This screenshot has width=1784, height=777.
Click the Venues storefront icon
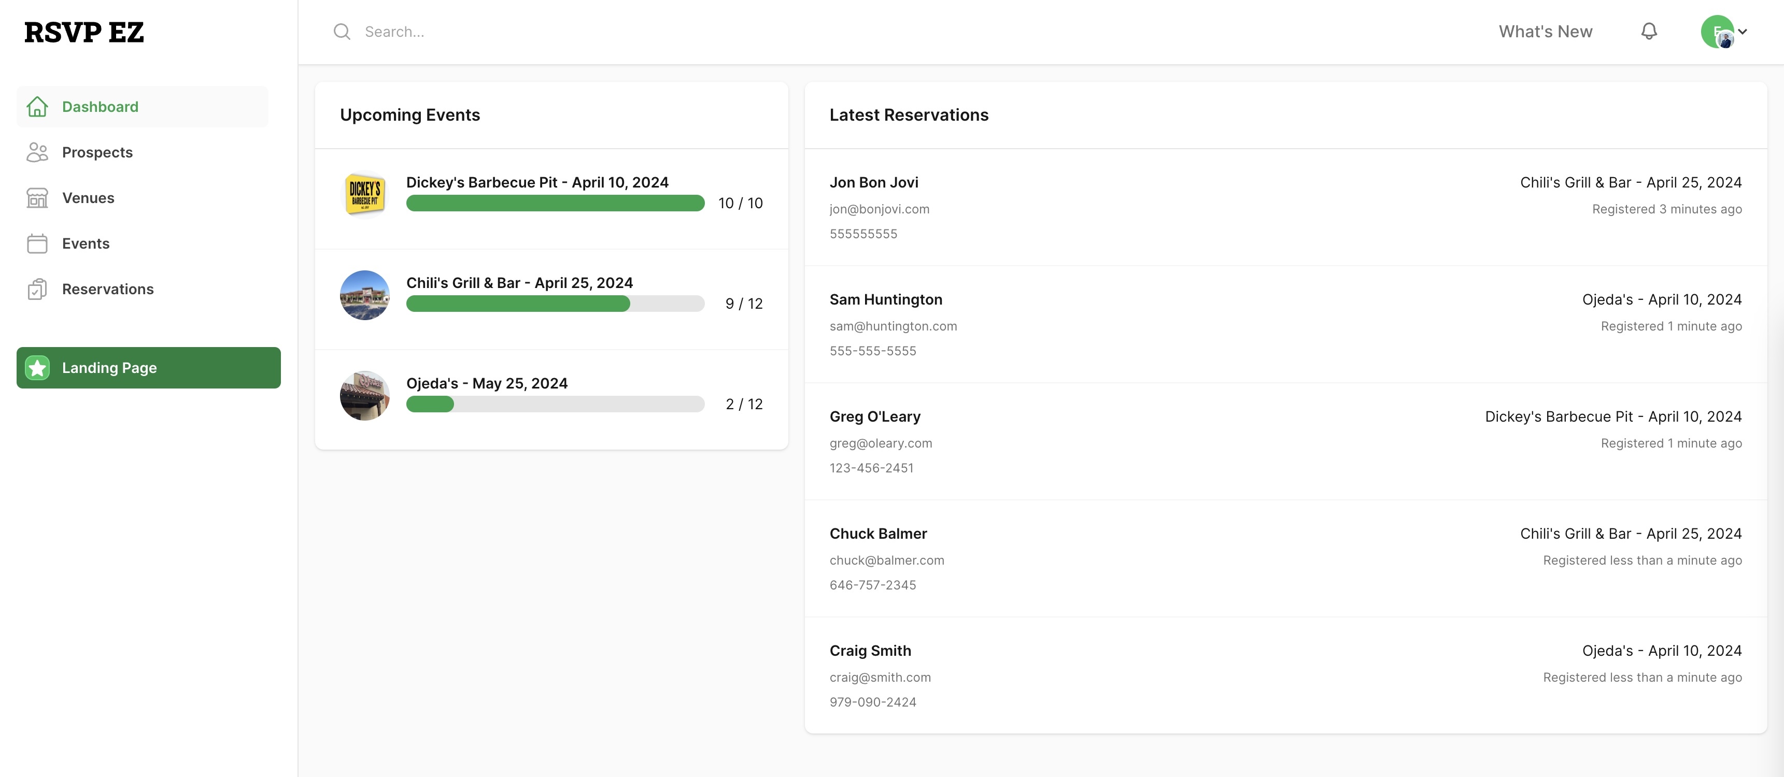point(37,198)
